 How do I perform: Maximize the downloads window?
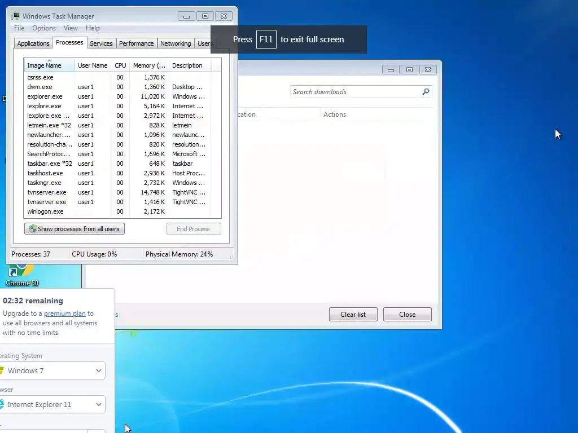coord(409,69)
